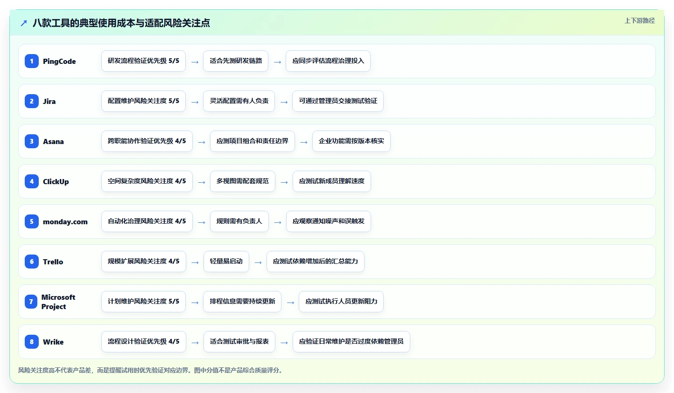Click the monday.com tool name
Screen dimensions: 674x393
point(65,221)
